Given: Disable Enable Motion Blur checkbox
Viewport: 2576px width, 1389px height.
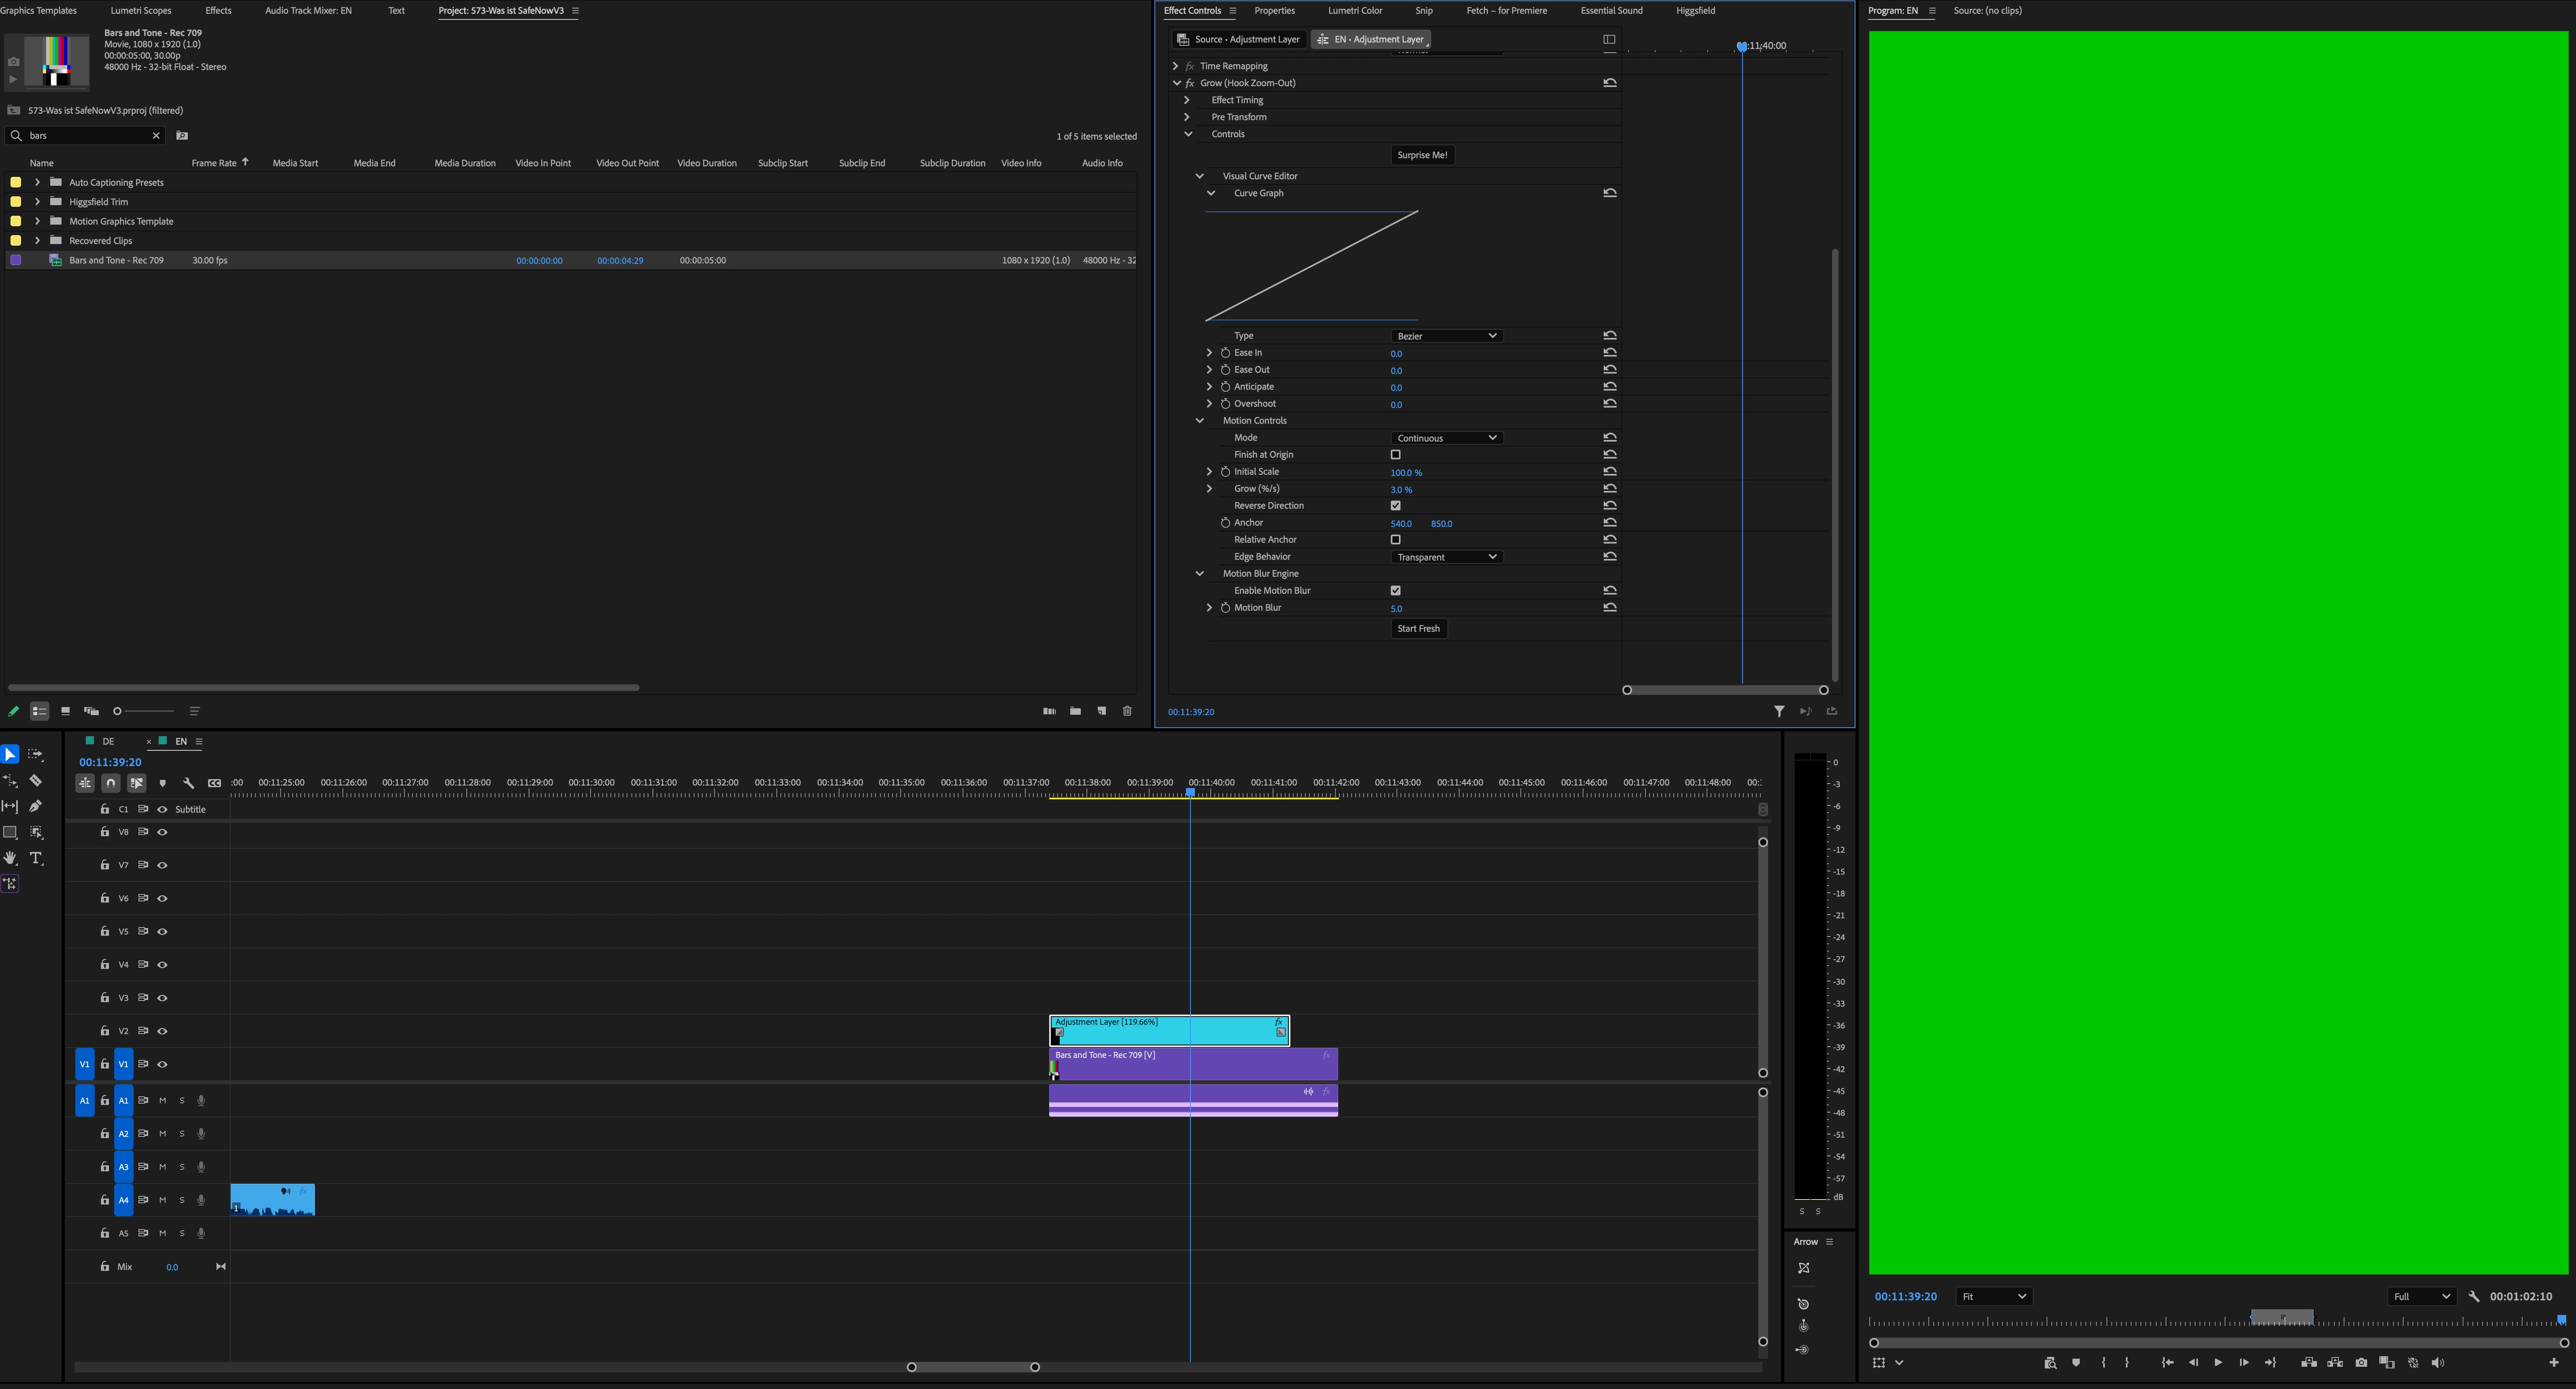Looking at the screenshot, I should tap(1396, 591).
